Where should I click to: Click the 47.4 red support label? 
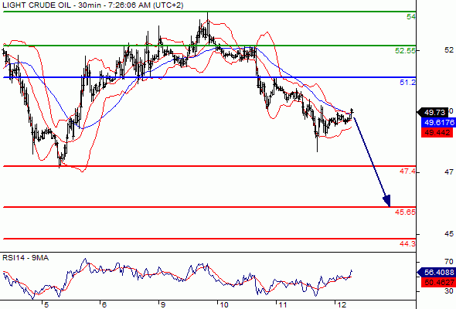tap(407, 171)
